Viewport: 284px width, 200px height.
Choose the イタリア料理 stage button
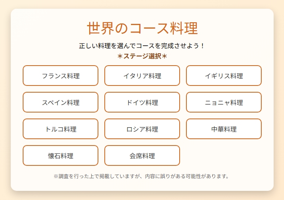(x=142, y=76)
